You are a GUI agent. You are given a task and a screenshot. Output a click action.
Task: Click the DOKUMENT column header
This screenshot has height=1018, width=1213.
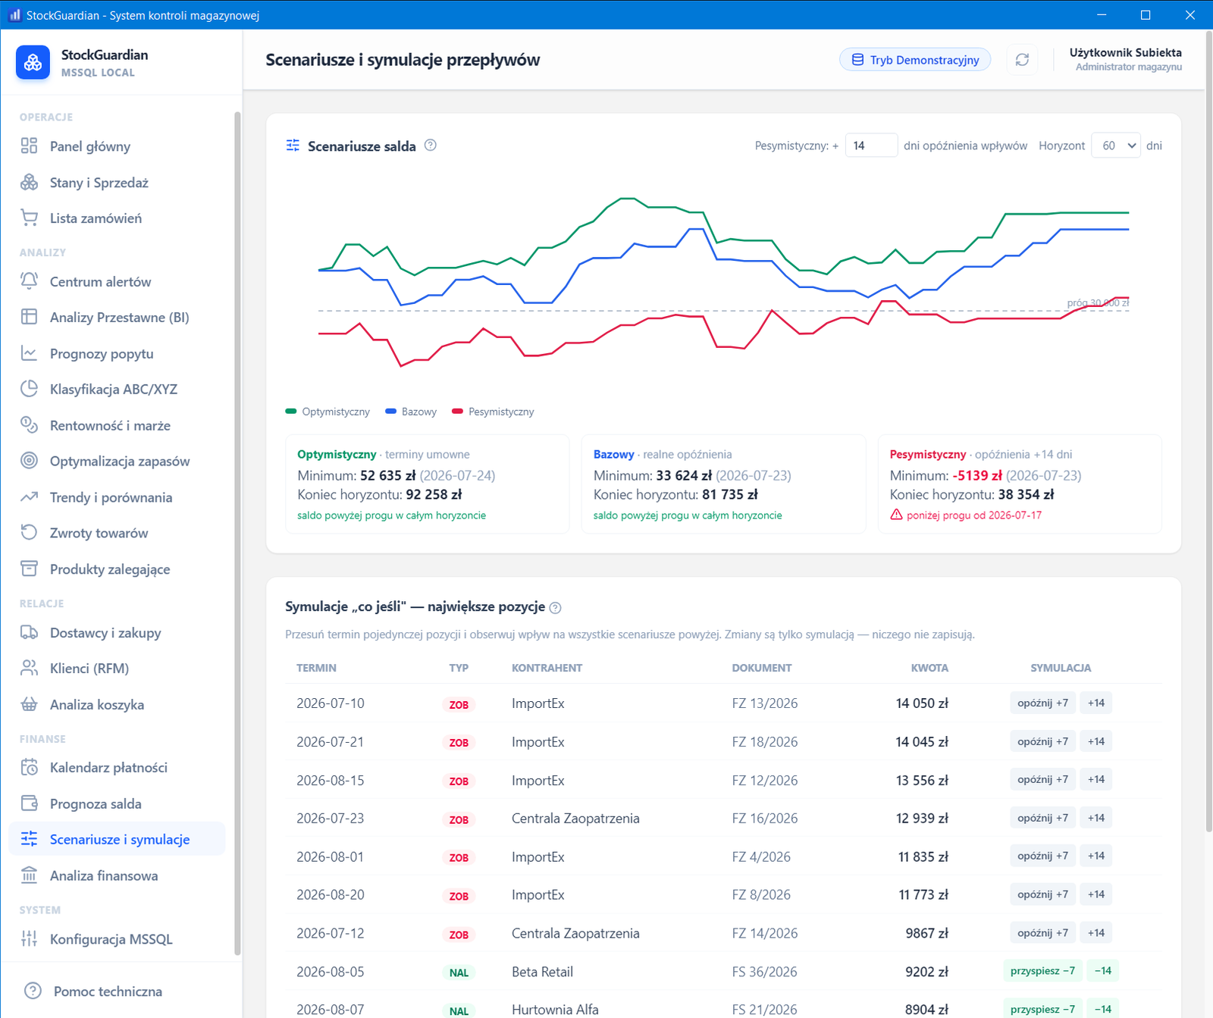[x=761, y=668]
